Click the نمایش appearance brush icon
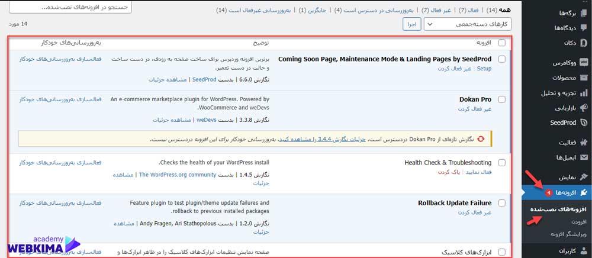 click(584, 178)
